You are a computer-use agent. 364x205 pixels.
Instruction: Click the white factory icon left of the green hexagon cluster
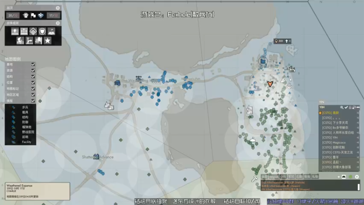[x=249, y=109]
